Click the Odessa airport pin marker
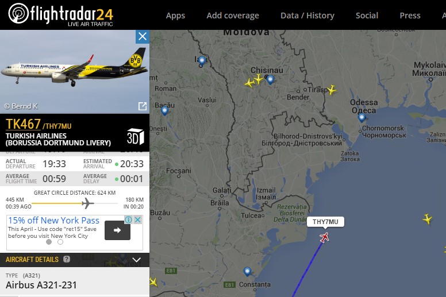 tap(362, 117)
